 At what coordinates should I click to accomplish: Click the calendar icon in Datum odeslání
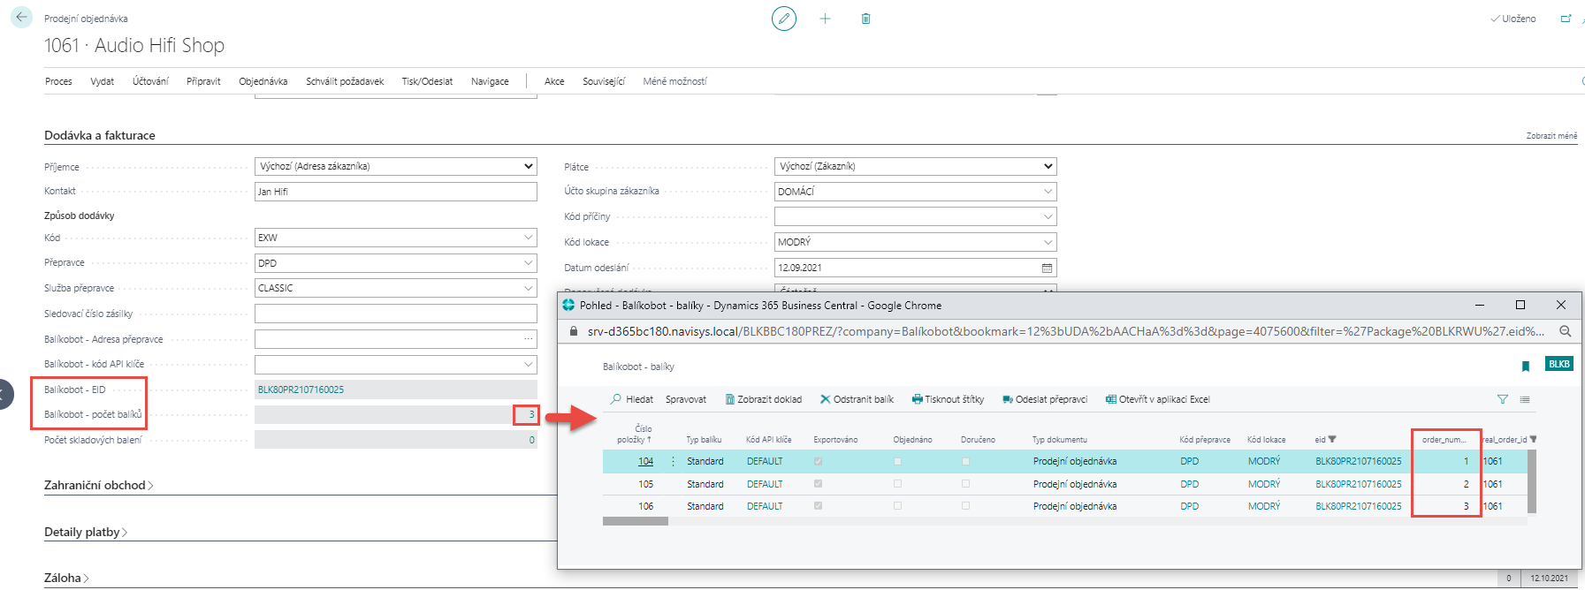[1047, 268]
